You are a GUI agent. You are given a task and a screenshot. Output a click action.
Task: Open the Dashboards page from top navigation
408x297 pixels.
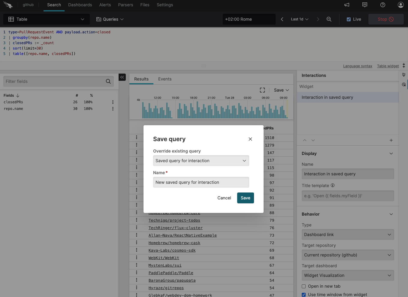pos(80,5)
